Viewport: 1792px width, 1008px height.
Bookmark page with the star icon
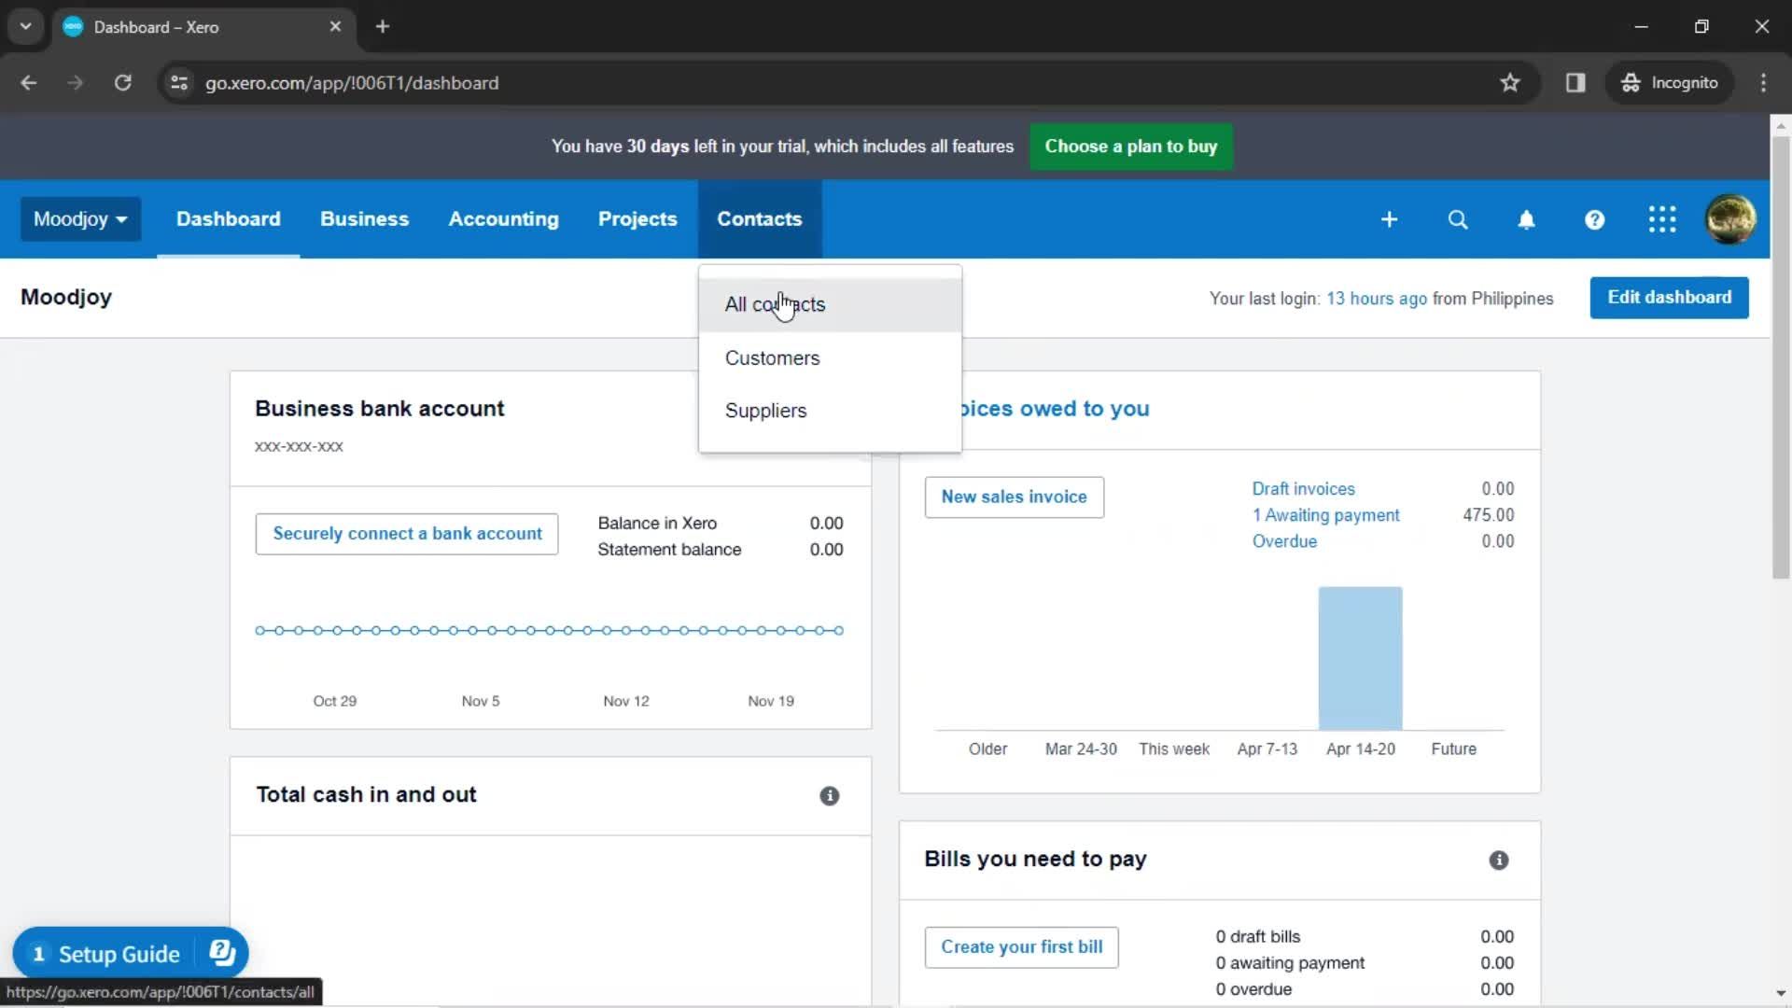[x=1510, y=83]
